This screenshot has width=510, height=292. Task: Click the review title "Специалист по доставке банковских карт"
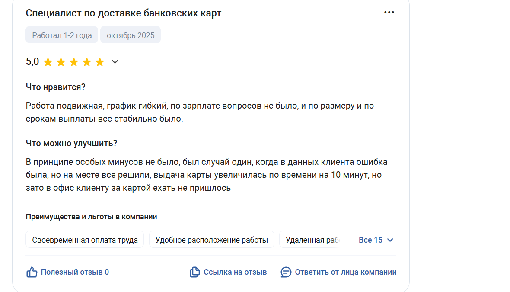[124, 13]
